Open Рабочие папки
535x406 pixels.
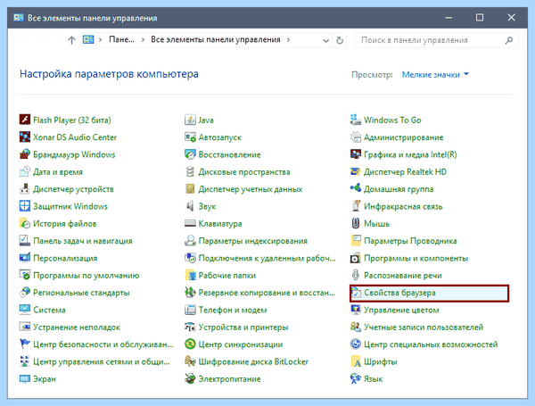(x=227, y=275)
